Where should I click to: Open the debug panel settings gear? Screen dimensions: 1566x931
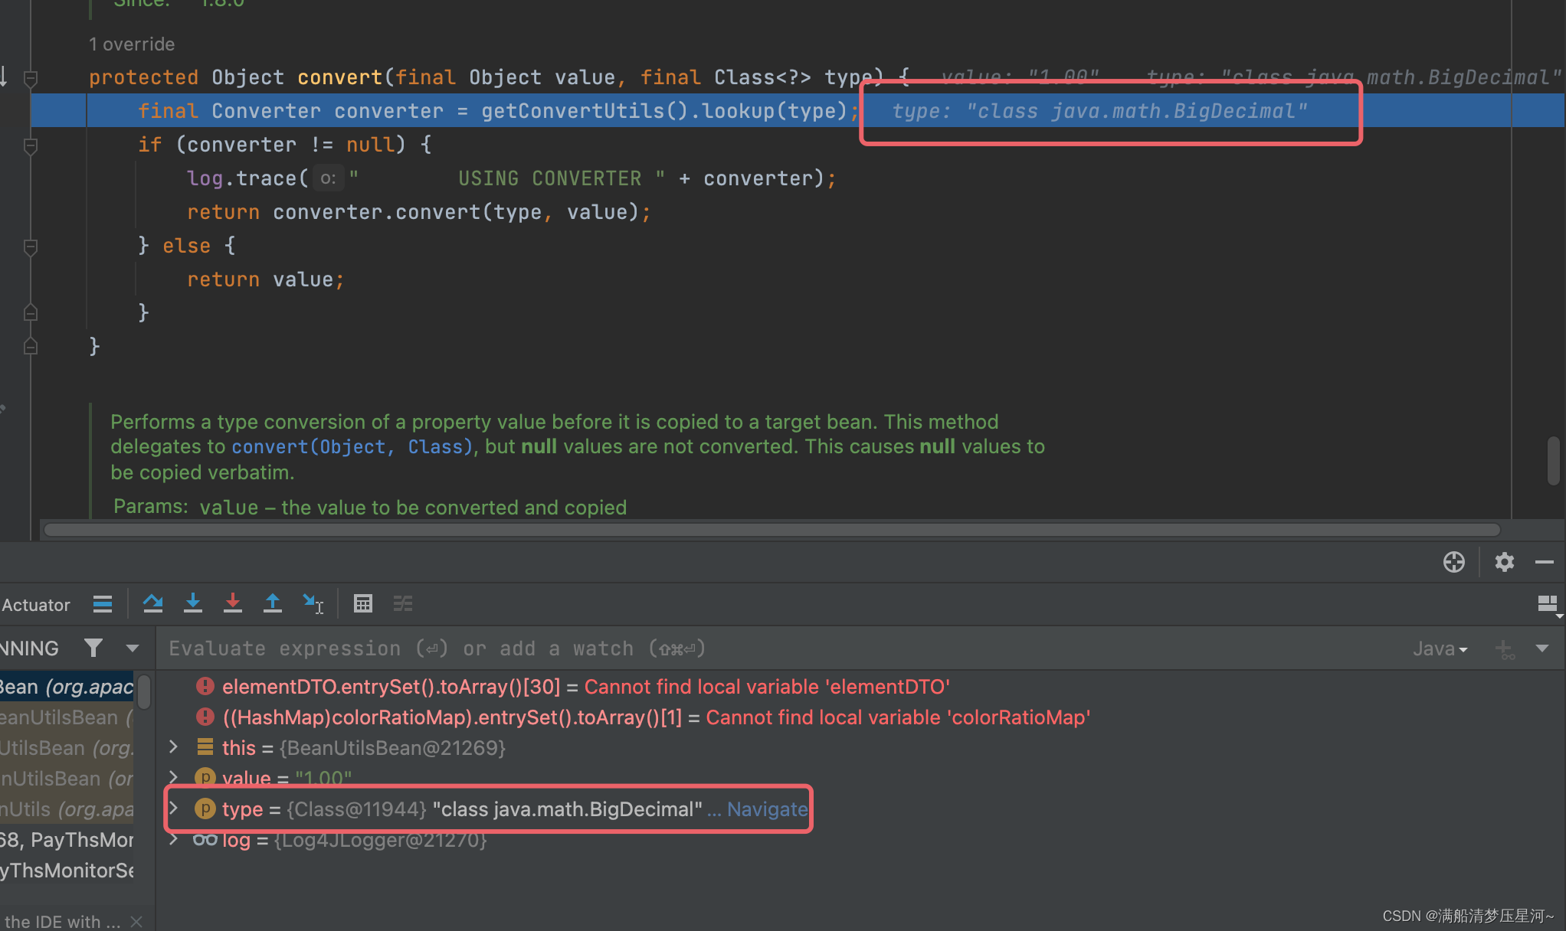tap(1504, 563)
